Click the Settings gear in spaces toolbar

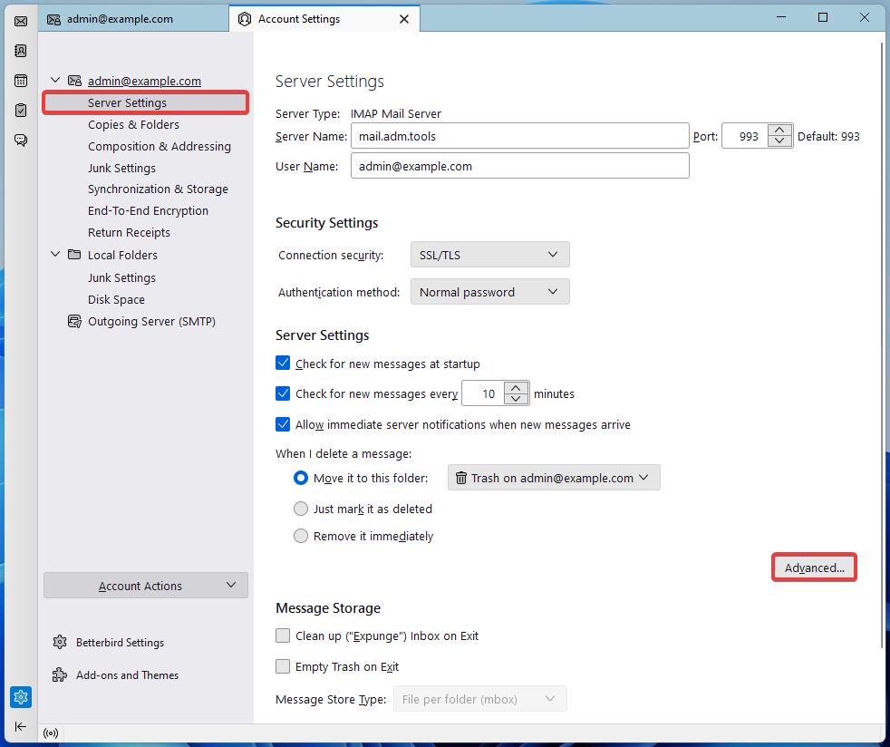tap(20, 697)
